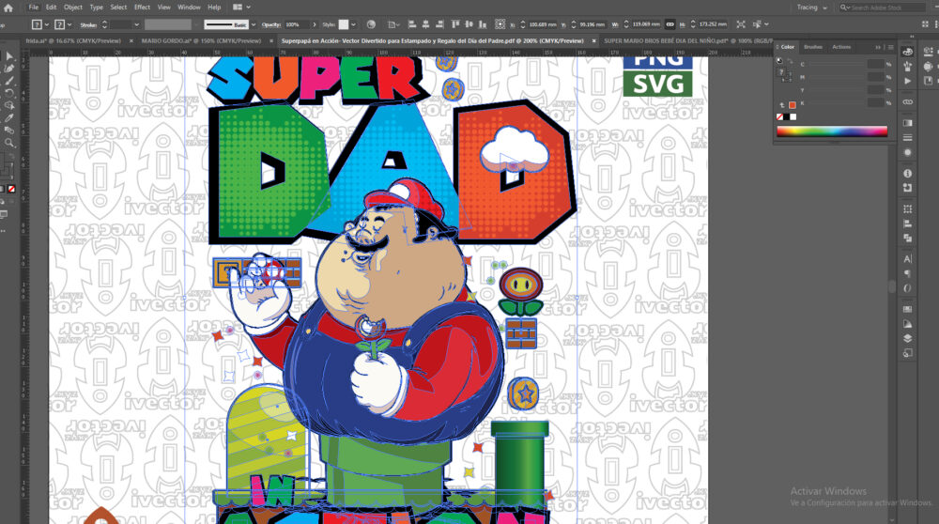
Task: Open the Links panel icon in dock
Action: pyautogui.click(x=908, y=101)
